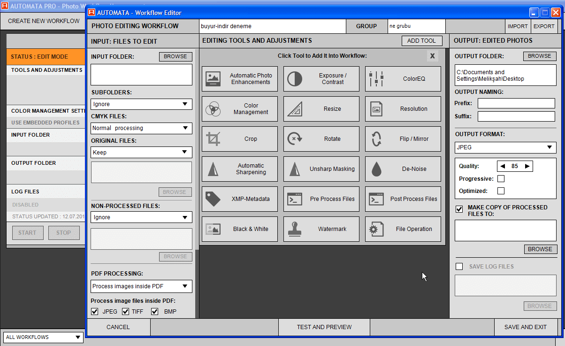Browse for the output folder
Screen dimensions: 565x346
[x=540, y=56]
